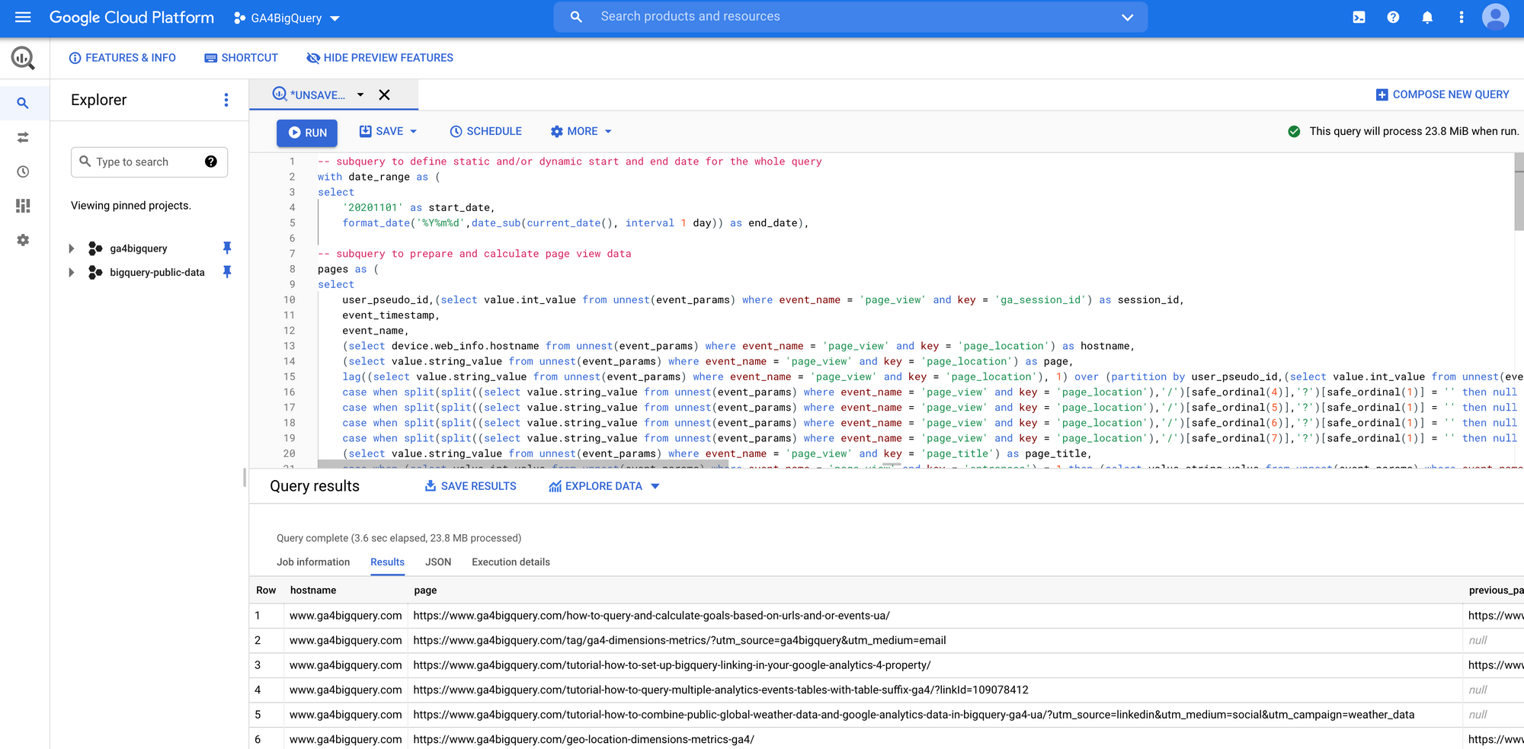
Task: Switch to the Results tab
Action: coord(387,562)
